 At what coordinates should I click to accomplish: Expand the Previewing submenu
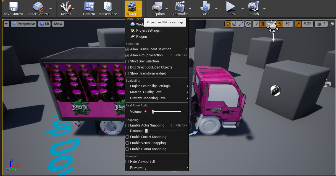tap(157, 168)
